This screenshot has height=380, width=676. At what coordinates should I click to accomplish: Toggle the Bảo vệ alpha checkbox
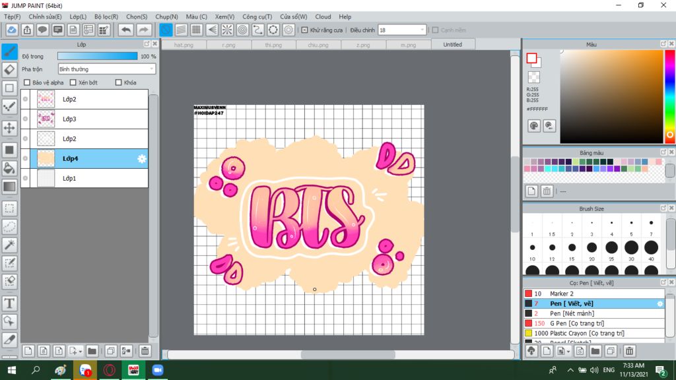tap(27, 82)
